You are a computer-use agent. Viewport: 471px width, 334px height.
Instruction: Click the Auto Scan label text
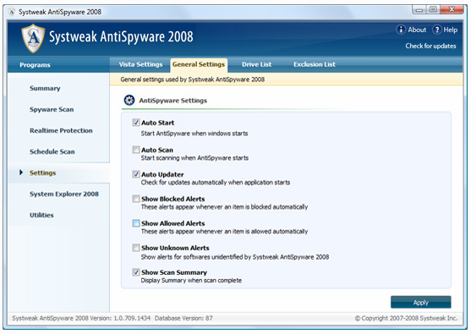[x=157, y=150]
